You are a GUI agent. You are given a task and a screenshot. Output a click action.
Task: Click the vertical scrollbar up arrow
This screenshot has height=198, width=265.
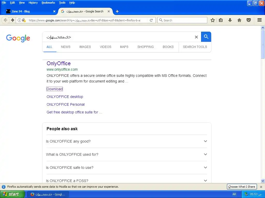(263, 28)
